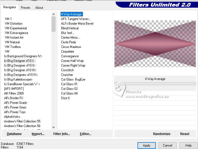The image size is (198, 149).
Task: Click the category list scroll up arrow
Action: click(54, 14)
